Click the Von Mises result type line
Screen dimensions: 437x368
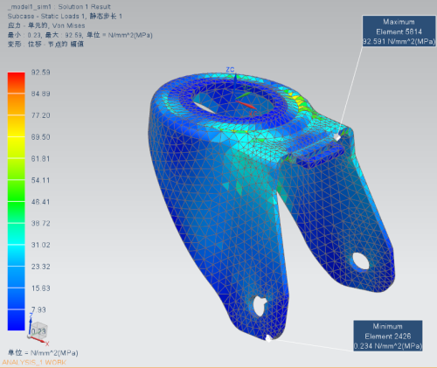coord(46,25)
